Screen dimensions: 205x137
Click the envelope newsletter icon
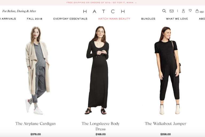pyautogui.click(x=171, y=11)
